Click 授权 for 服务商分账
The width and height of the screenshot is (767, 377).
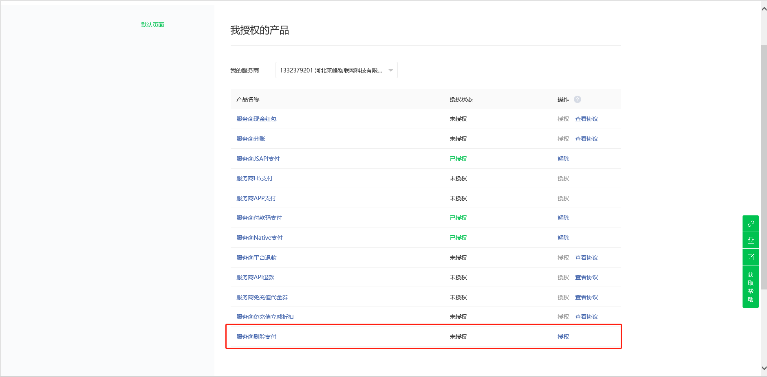tap(563, 139)
